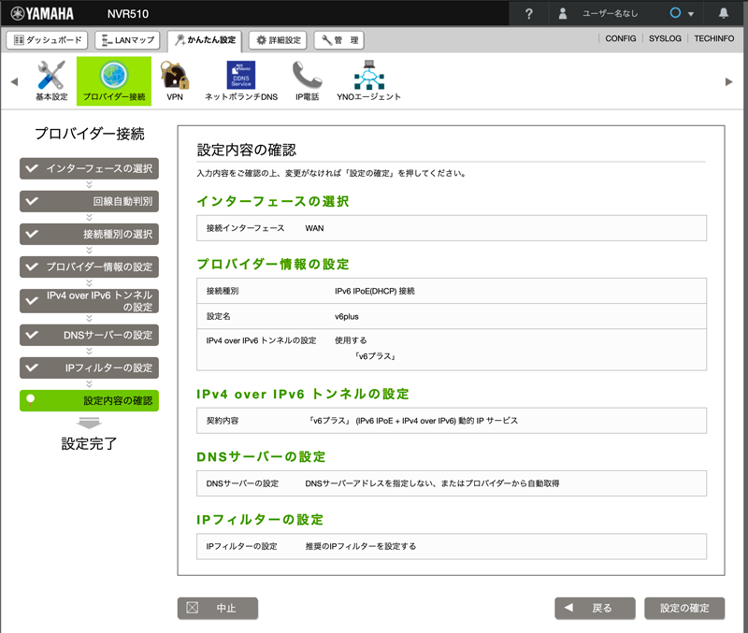Click the プロバイダー接続 sidebar title

(89, 134)
